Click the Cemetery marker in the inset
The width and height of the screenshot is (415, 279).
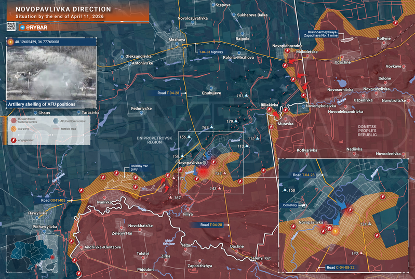304,205
